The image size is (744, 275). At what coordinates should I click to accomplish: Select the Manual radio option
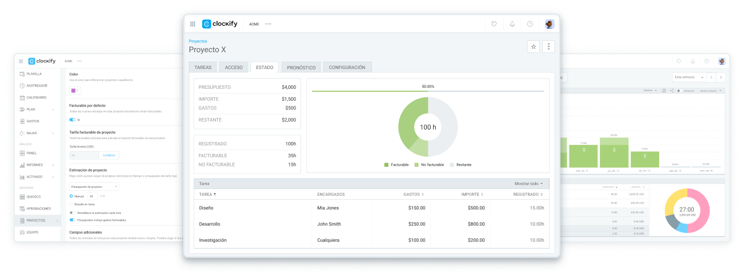71,196
